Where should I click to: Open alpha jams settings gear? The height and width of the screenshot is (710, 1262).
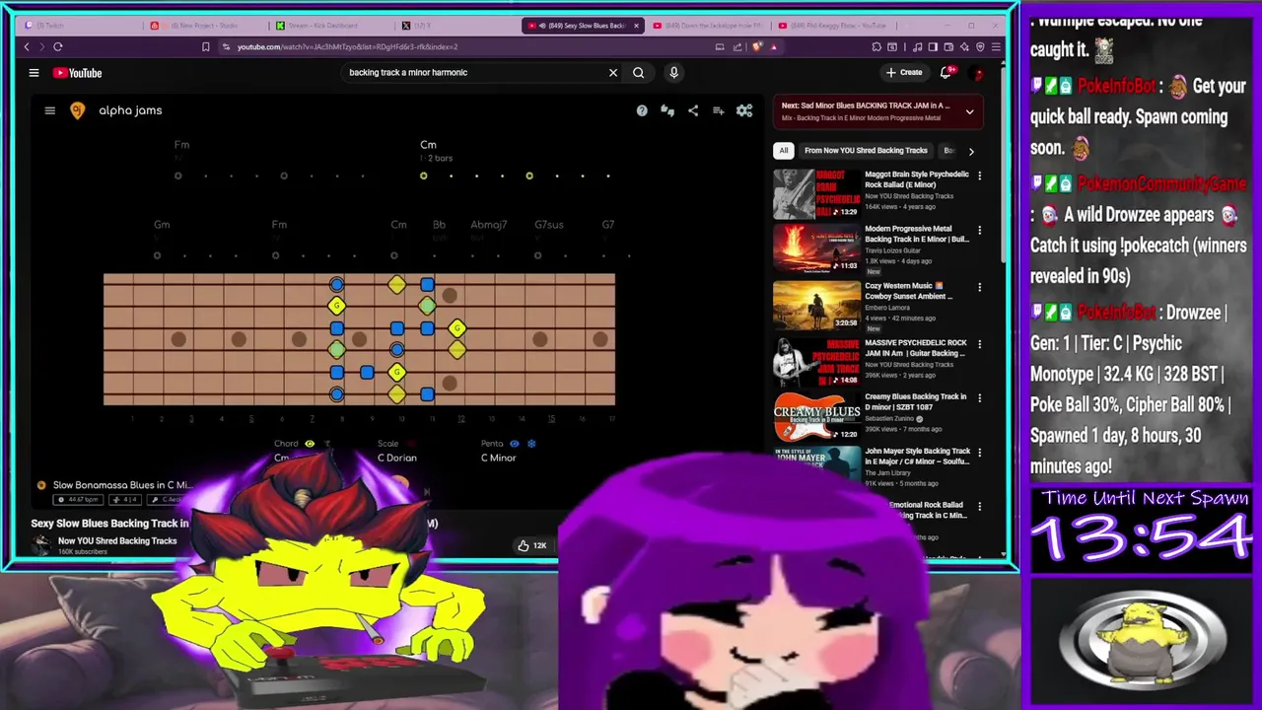coord(744,110)
